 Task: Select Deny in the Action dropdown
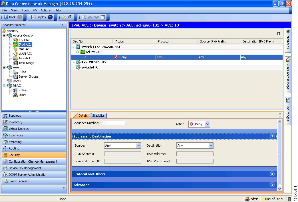pos(199,124)
